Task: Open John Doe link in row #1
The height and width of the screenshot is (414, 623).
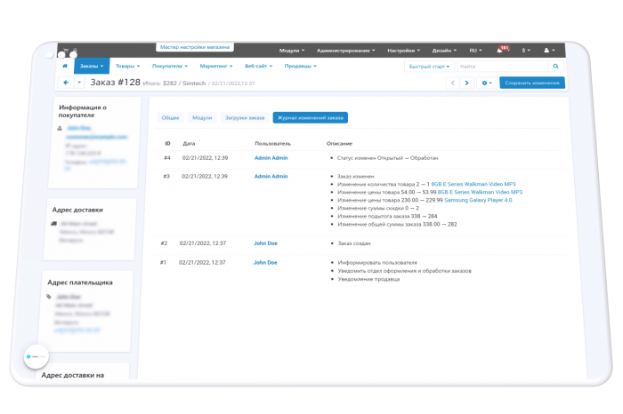Action: coord(265,262)
